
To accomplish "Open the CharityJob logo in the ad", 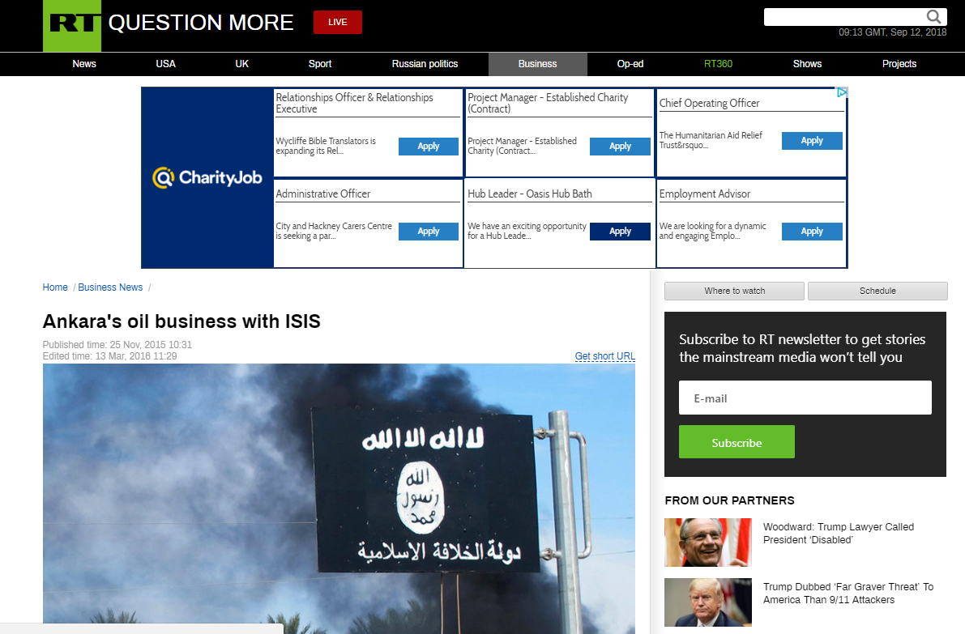I will pos(207,177).
